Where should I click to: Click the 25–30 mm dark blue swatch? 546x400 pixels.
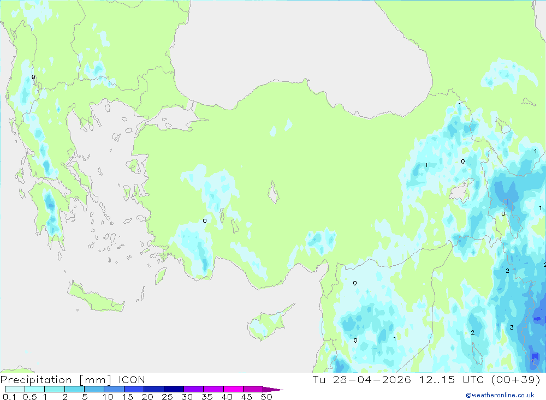pyautogui.click(x=174, y=389)
